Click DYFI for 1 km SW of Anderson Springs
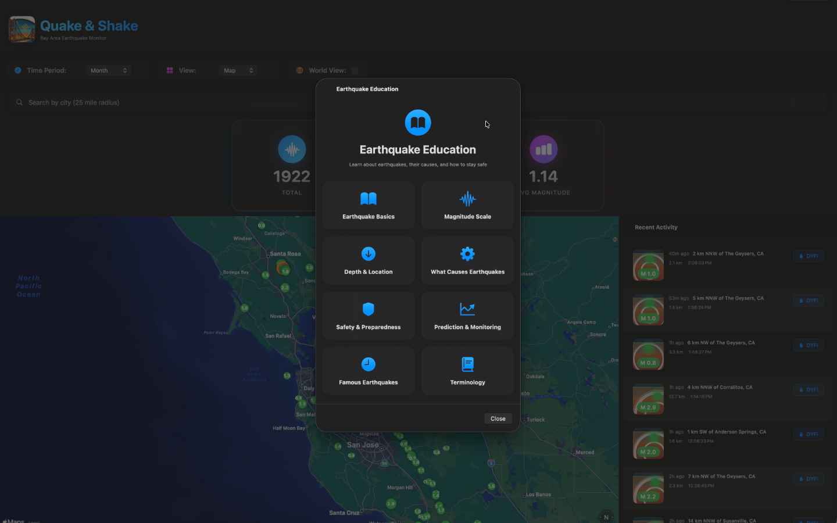Image resolution: width=837 pixels, height=523 pixels. [809, 435]
